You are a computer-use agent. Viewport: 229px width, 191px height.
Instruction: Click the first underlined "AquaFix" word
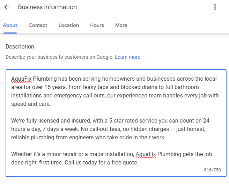tap(21, 79)
